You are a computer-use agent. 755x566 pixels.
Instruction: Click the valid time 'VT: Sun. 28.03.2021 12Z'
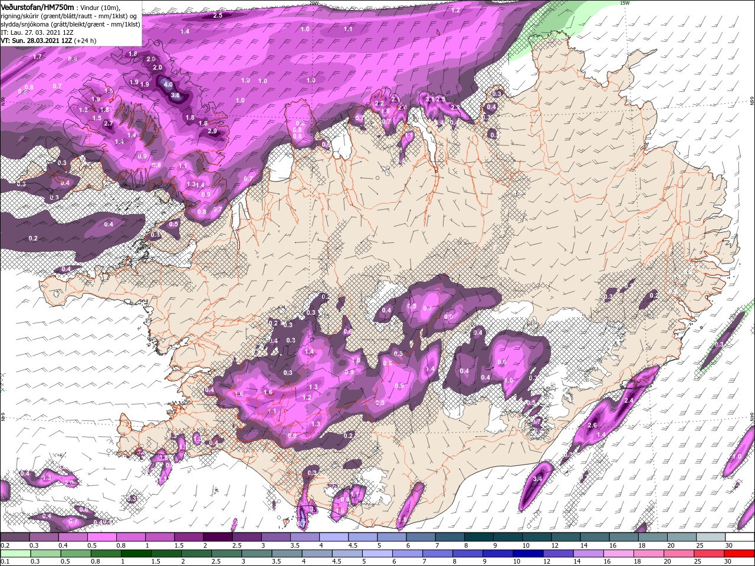pyautogui.click(x=37, y=41)
